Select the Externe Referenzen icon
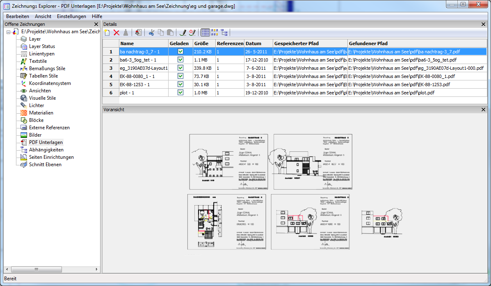This screenshot has height=286, width=491. pyautogui.click(x=24, y=128)
